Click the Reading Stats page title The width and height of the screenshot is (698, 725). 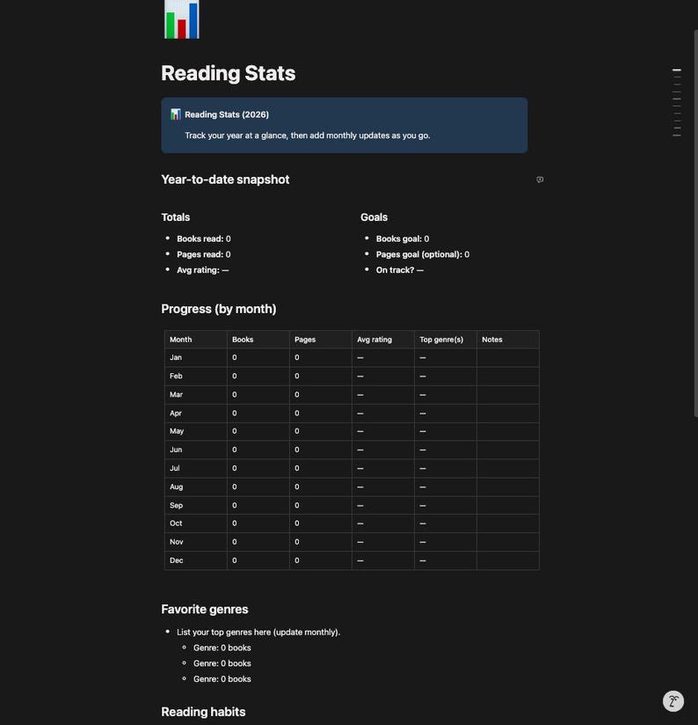click(x=229, y=73)
